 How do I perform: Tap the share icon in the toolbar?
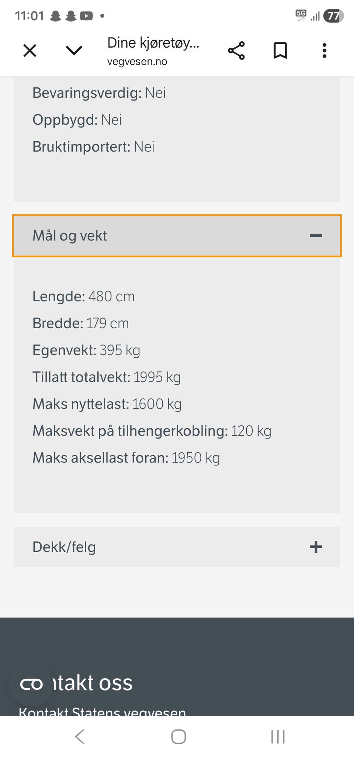pos(236,51)
